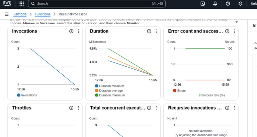Open the Duration widget actions menu

(156, 31)
